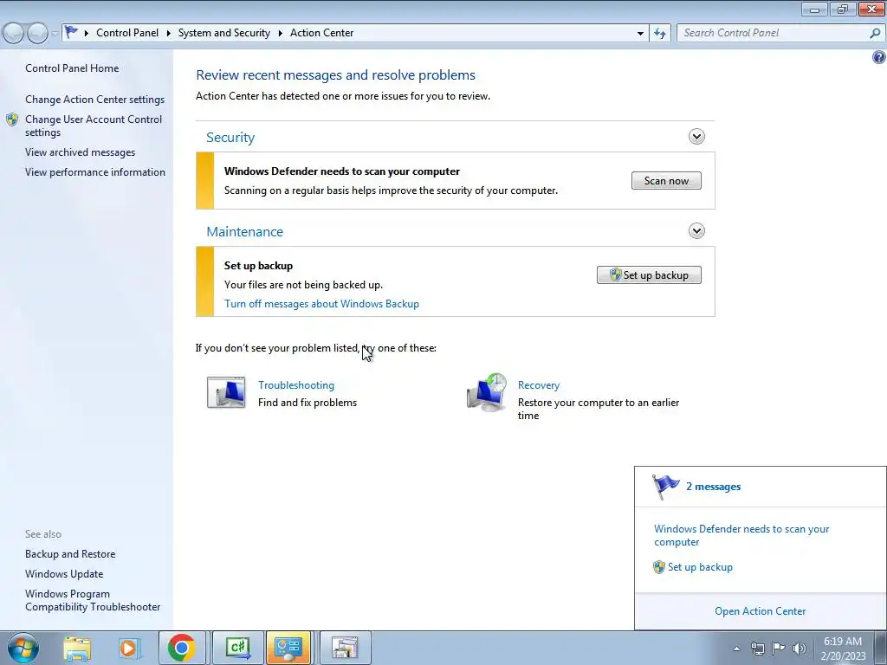Screen dimensions: 887x665
Task: Click the Maintenance section heading
Action: tap(244, 232)
